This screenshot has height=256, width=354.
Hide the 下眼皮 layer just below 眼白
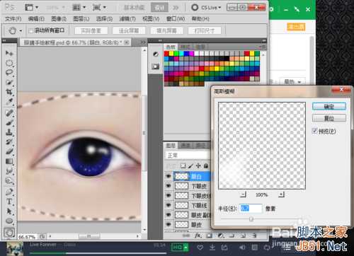(x=169, y=186)
